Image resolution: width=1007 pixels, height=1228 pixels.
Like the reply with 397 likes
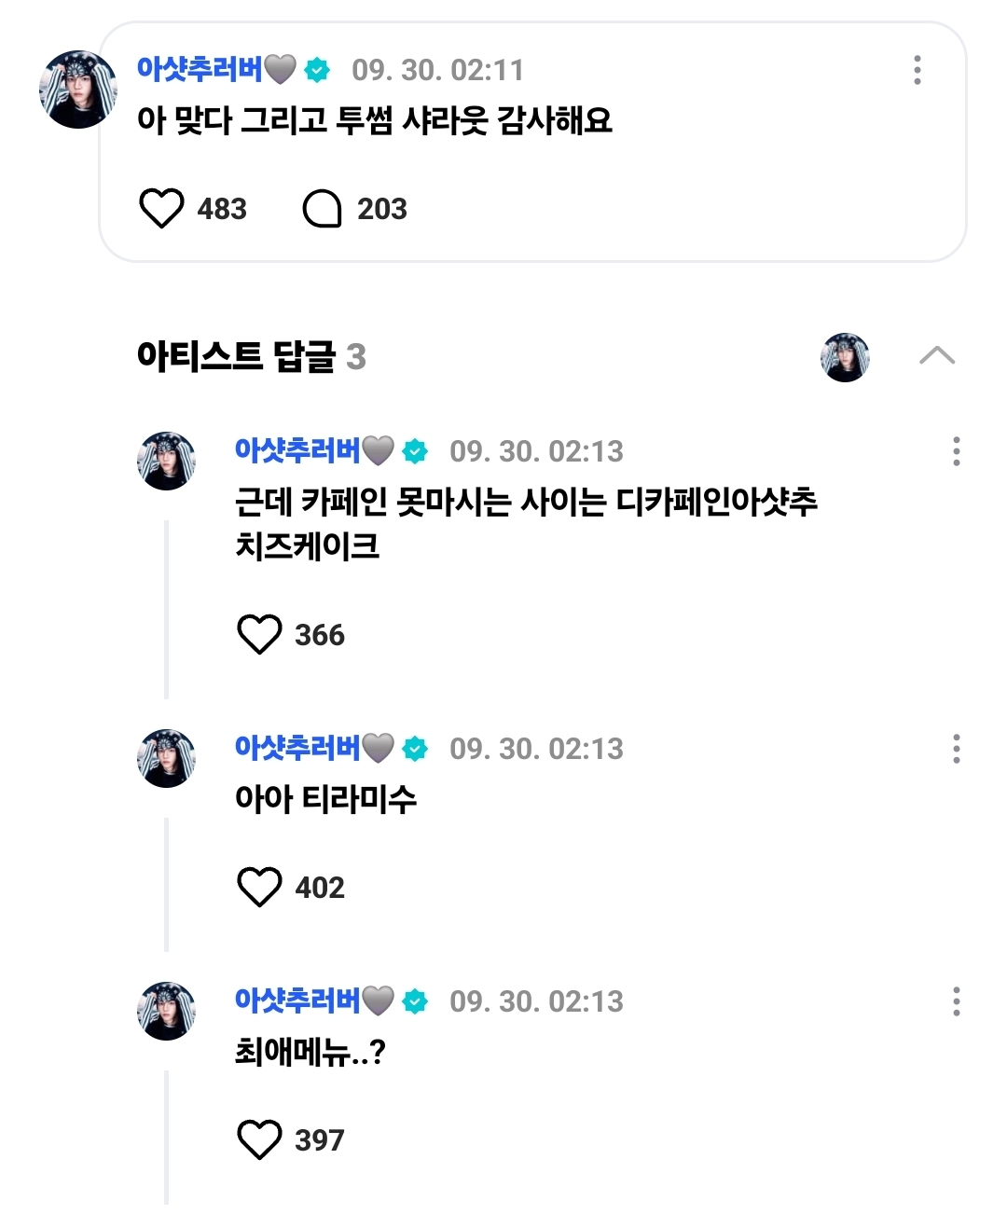point(259,1139)
